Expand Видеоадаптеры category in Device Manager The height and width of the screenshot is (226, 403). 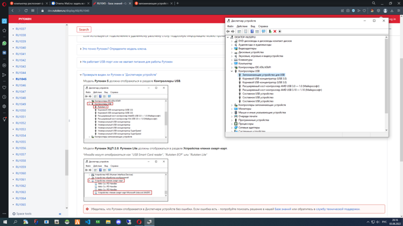tap(232, 48)
